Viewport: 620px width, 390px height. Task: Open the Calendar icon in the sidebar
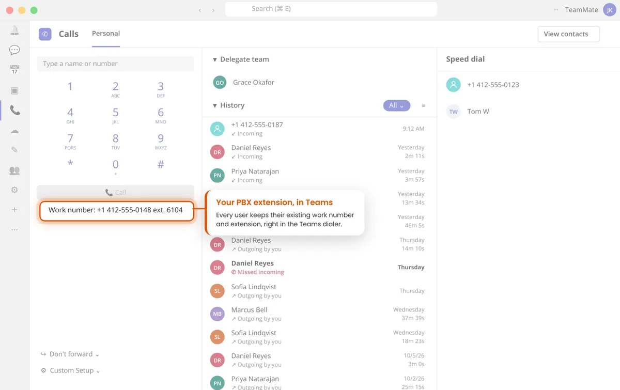point(14,70)
